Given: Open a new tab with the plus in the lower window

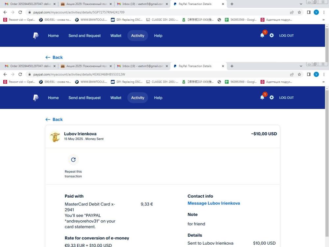Looking at the screenshot, I should point(232,66).
